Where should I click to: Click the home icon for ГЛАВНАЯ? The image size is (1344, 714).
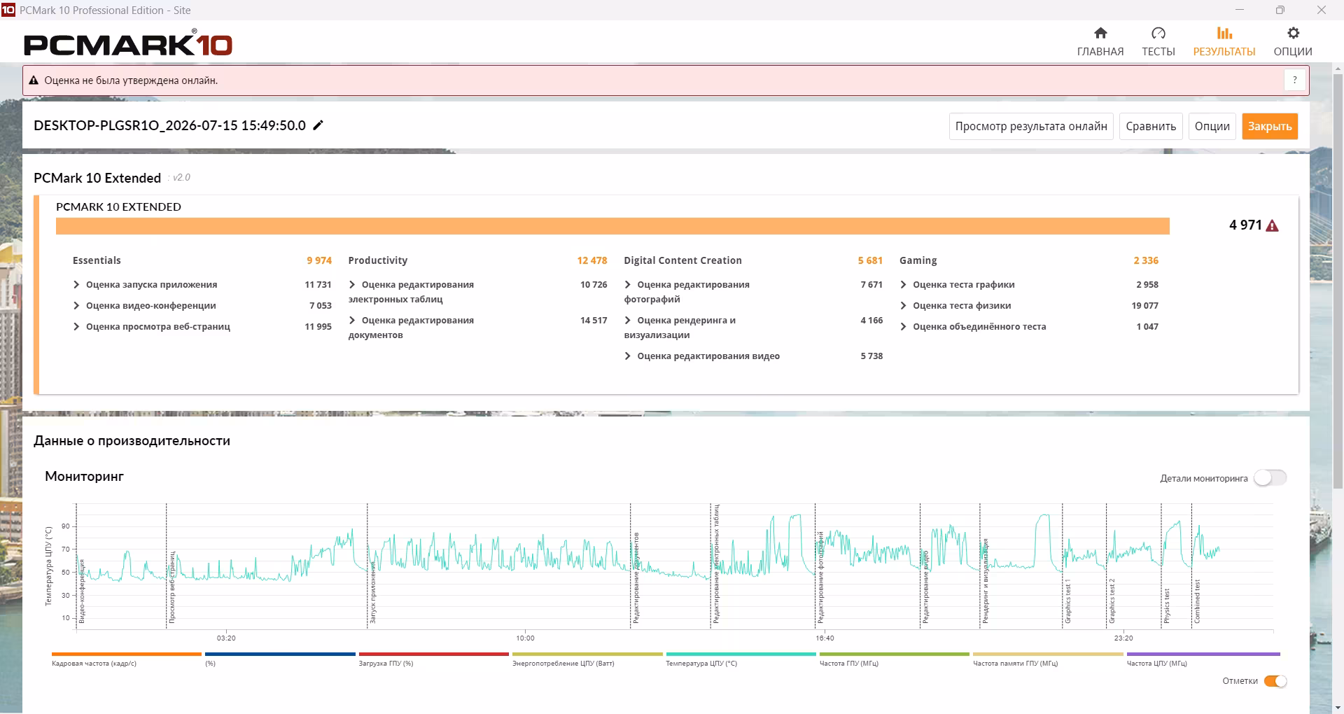(1100, 33)
